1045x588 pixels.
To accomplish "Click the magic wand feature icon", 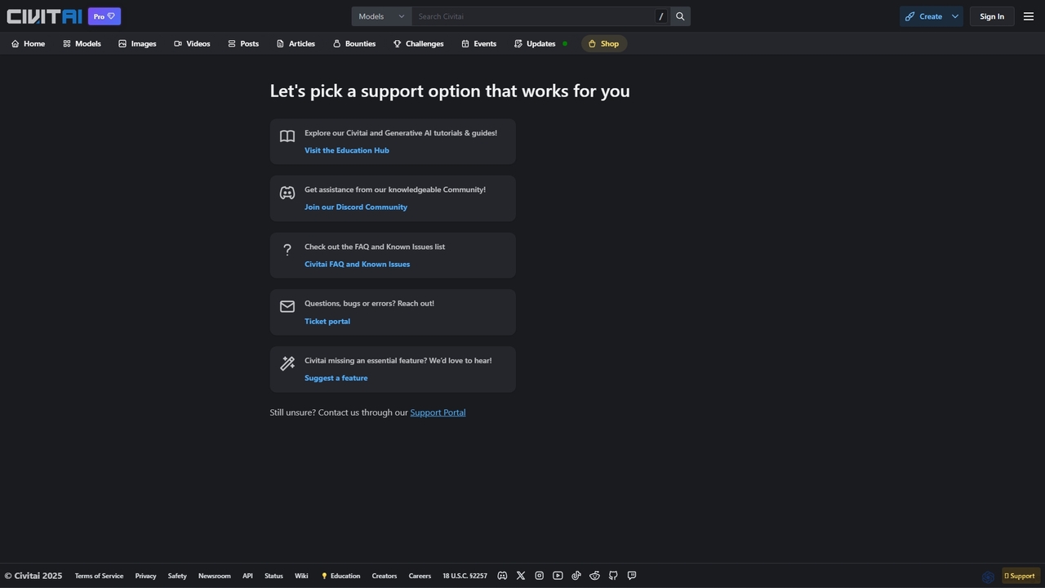I will [287, 363].
